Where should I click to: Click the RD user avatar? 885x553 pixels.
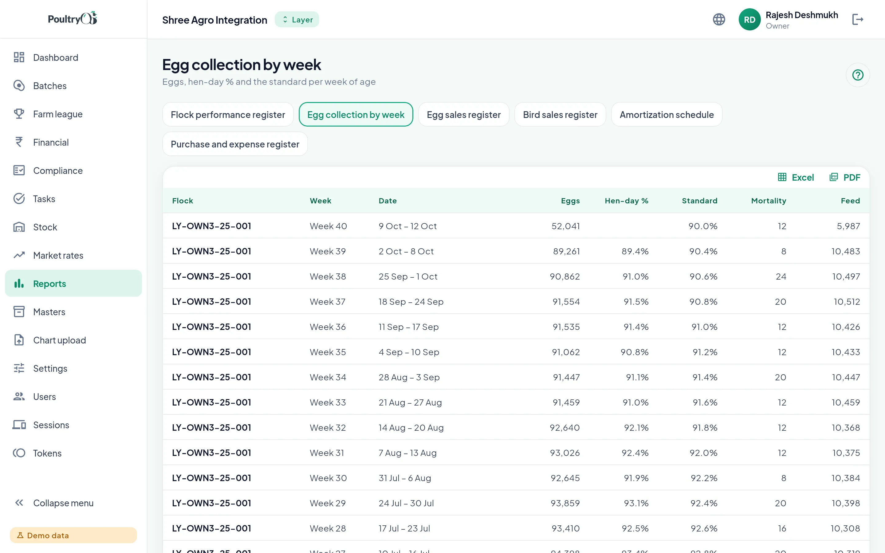coord(749,19)
